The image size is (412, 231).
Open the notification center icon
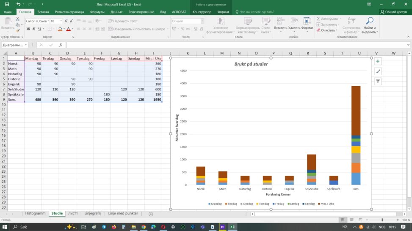coord(403,227)
